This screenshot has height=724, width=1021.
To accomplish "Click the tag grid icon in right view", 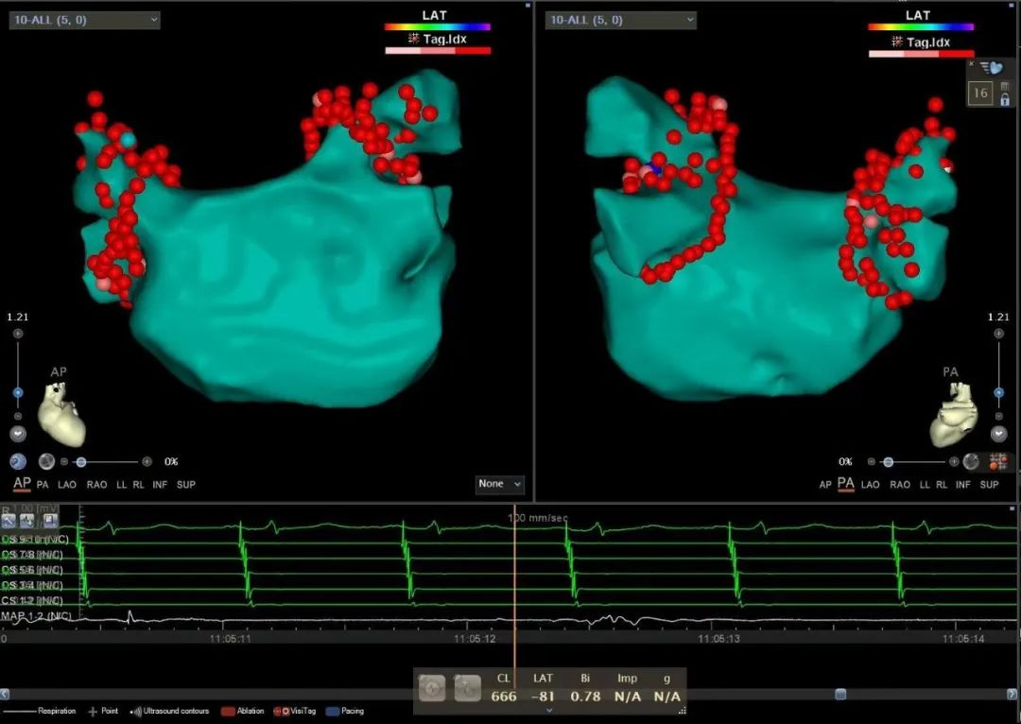I will [997, 461].
